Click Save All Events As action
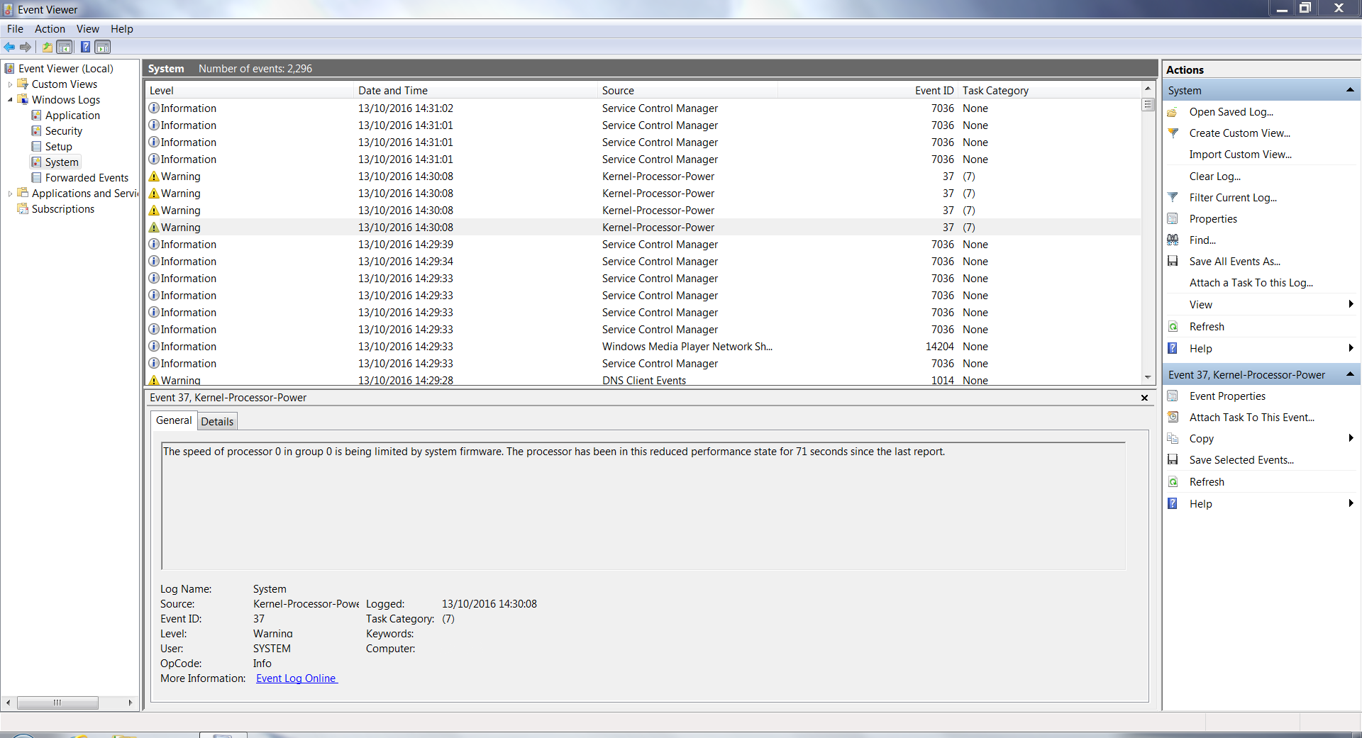 (1234, 262)
